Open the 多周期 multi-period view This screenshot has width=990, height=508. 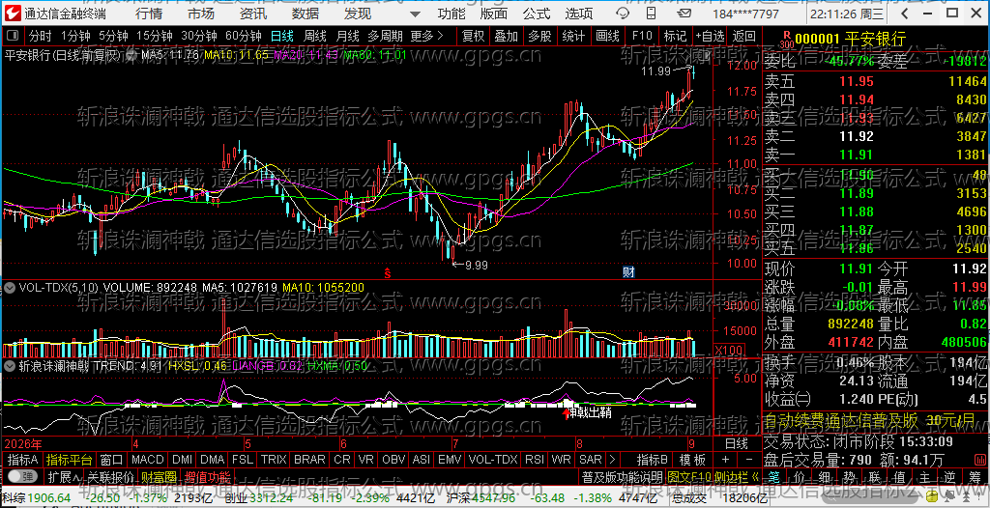click(385, 36)
